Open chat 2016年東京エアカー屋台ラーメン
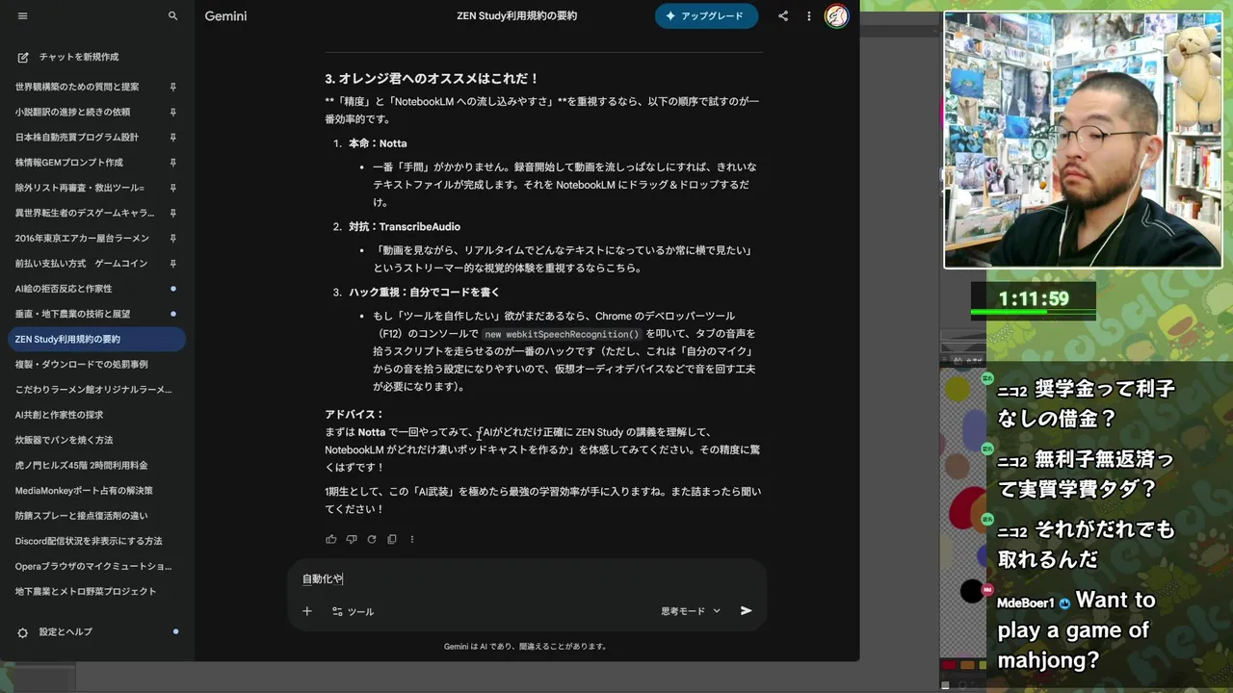The image size is (1233, 693). click(82, 238)
